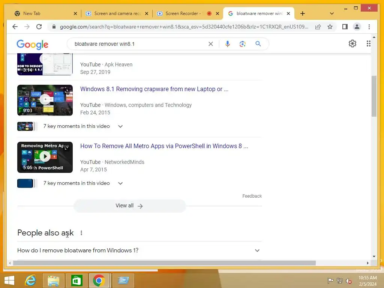Click Chrome icon in taskbar

pos(99,280)
